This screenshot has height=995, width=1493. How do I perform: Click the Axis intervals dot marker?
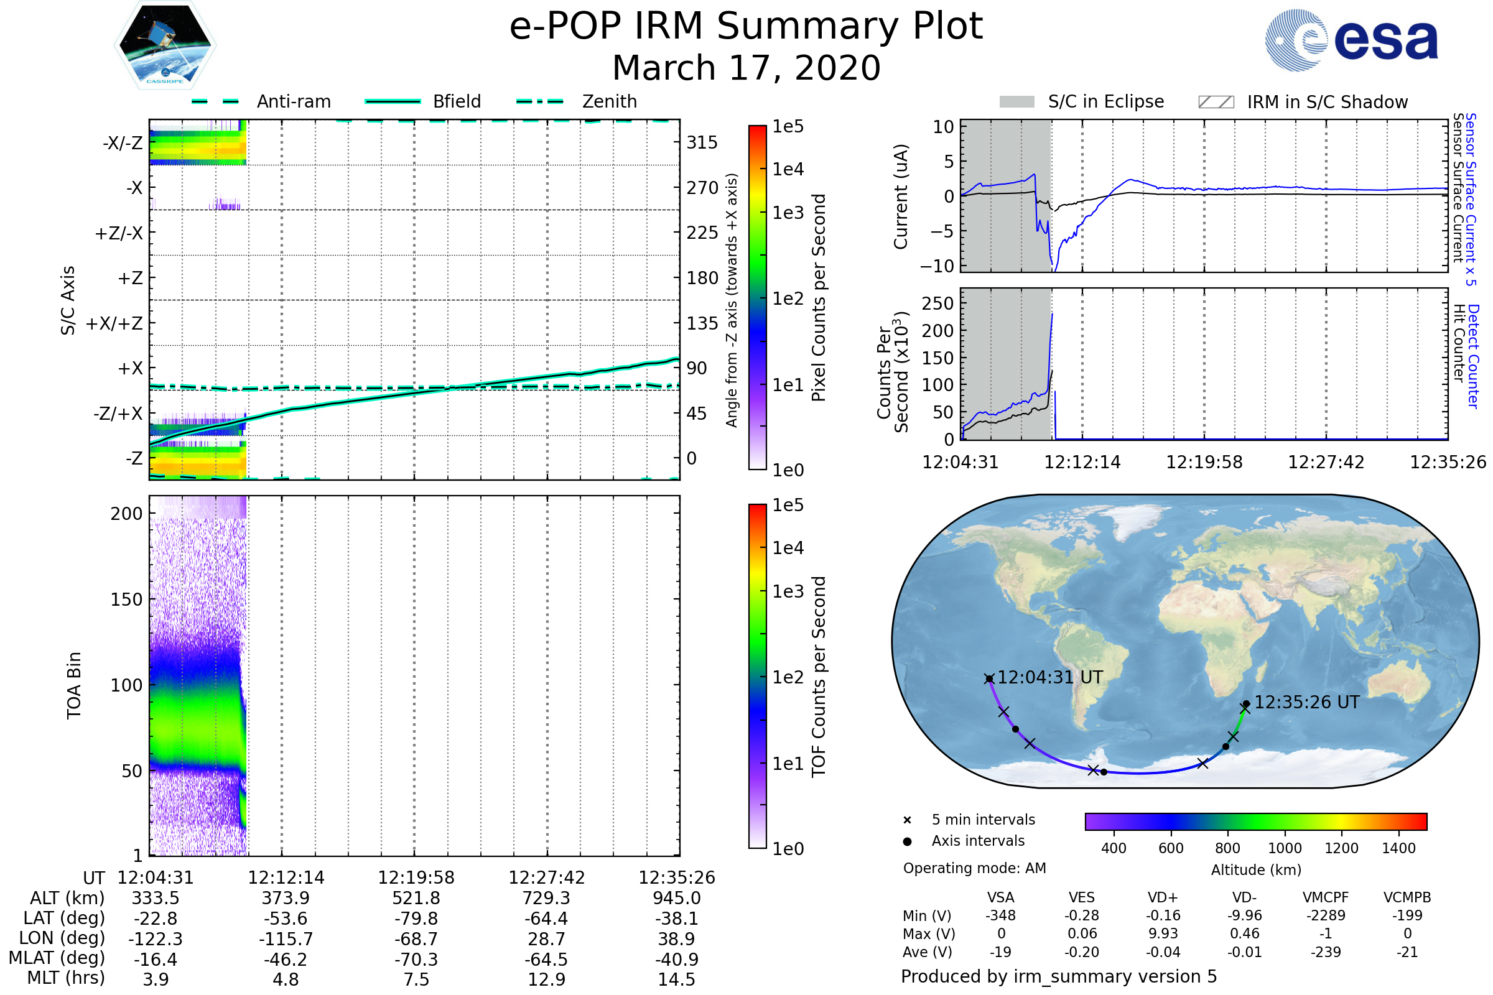pos(907,841)
